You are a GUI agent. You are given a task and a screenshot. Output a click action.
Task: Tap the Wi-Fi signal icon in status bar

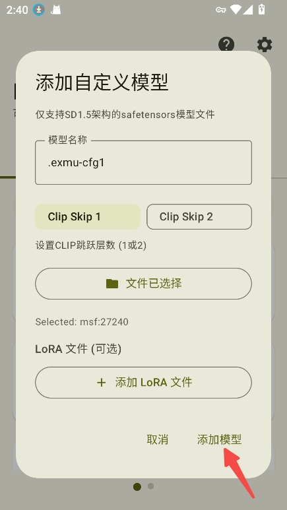click(236, 9)
